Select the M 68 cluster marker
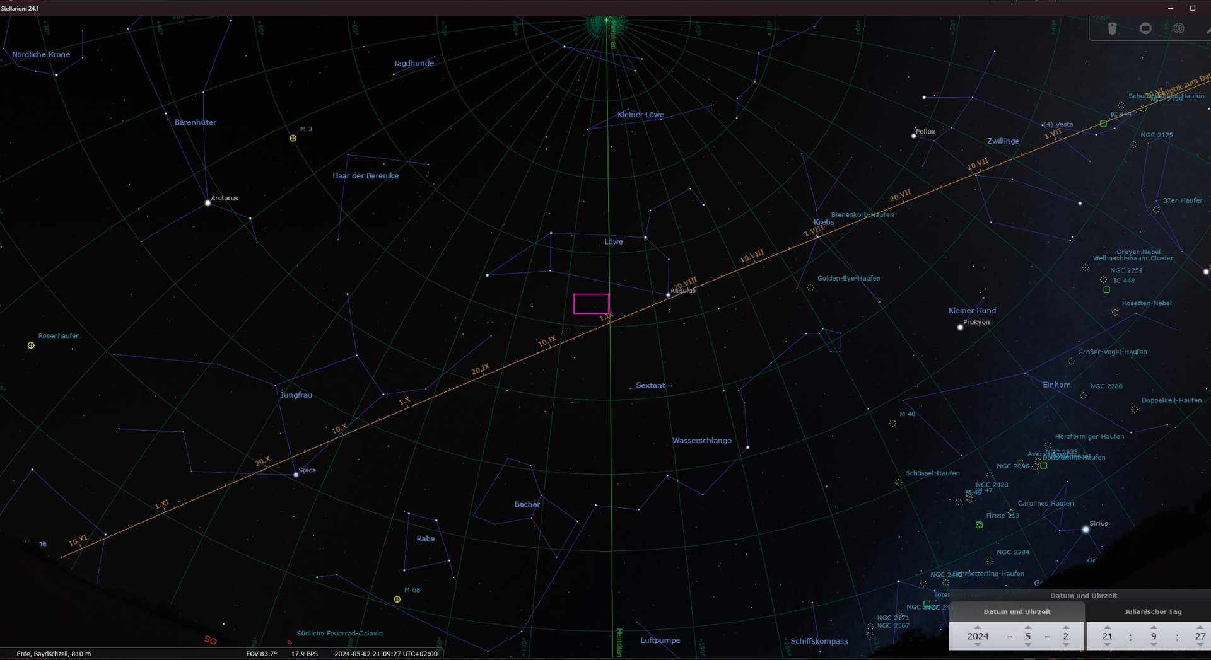This screenshot has height=660, width=1211. [x=397, y=599]
